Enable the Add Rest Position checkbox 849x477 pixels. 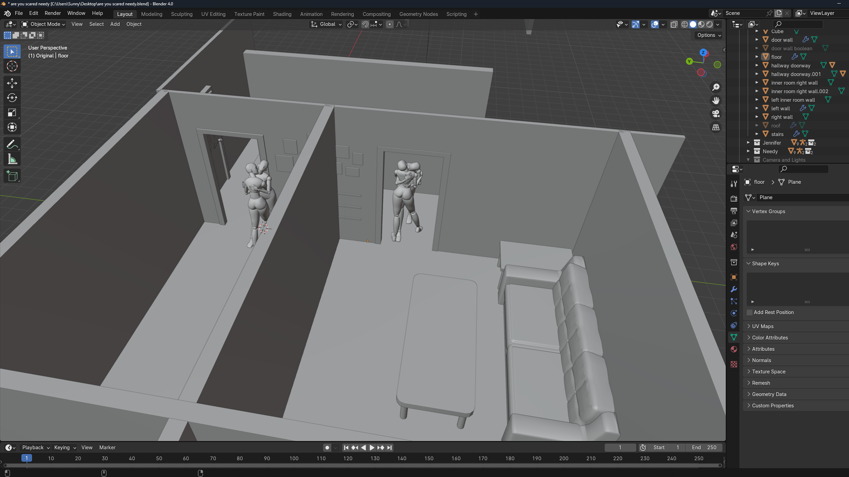click(749, 312)
